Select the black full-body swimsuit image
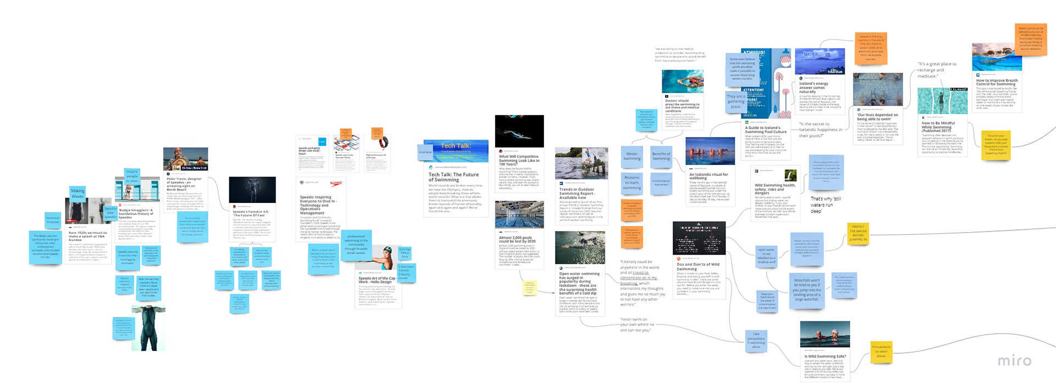This screenshot has height=390, width=1056. (148, 328)
